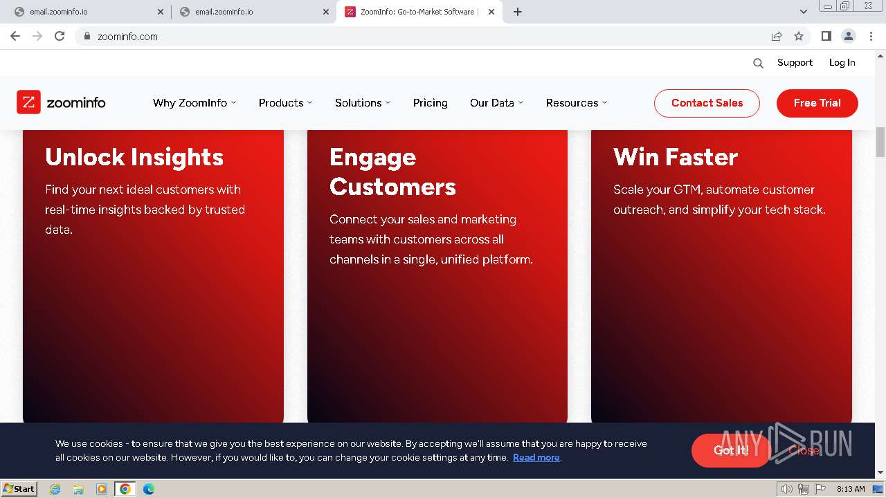Click the browser forward arrow
886x498 pixels.
pos(37,36)
